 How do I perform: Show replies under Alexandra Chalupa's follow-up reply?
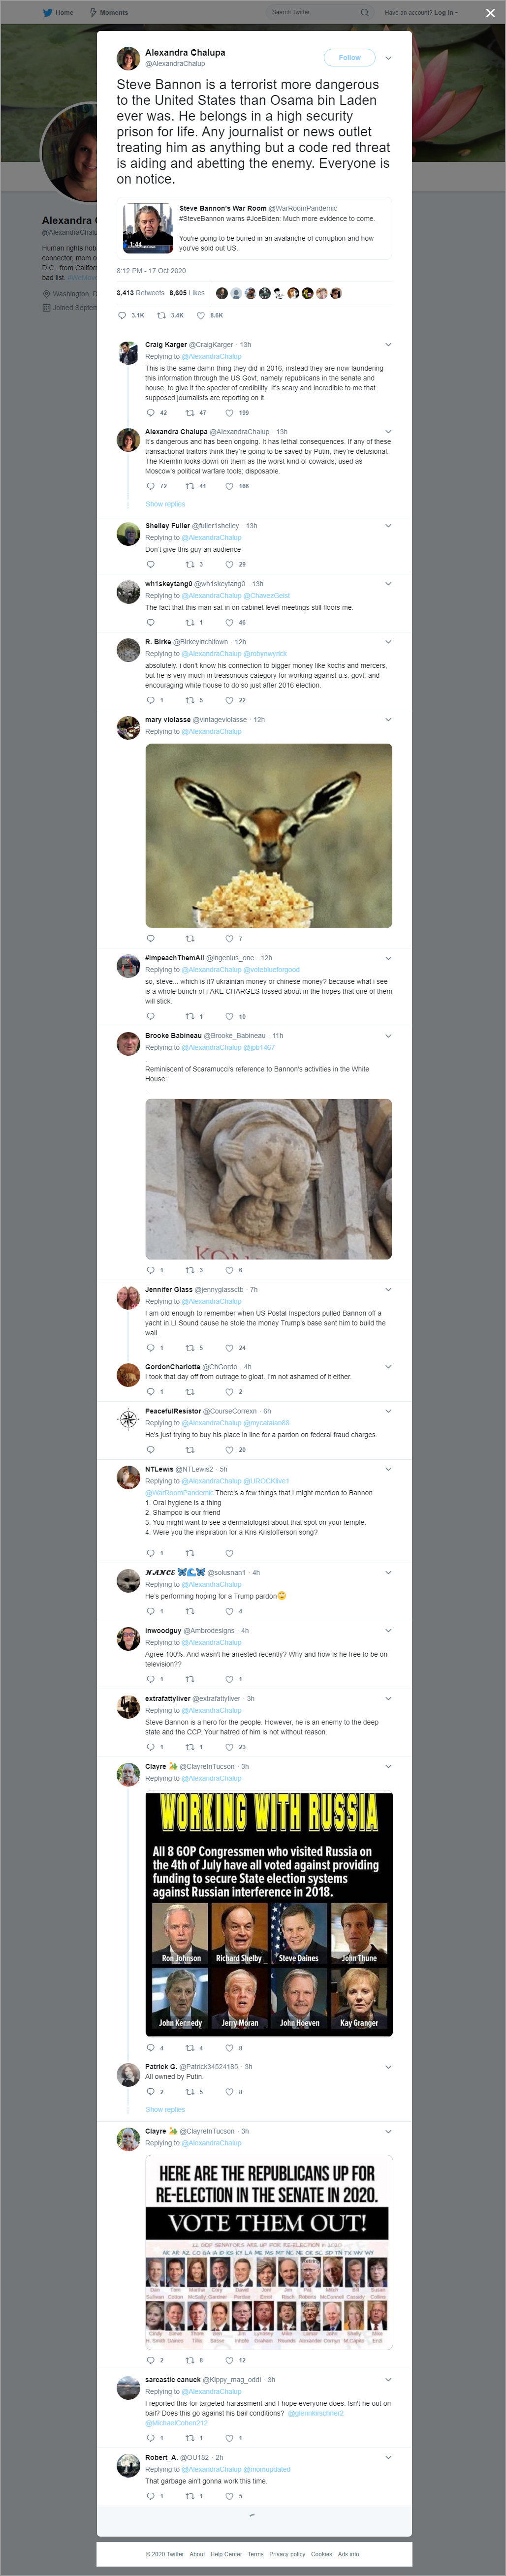(x=165, y=504)
